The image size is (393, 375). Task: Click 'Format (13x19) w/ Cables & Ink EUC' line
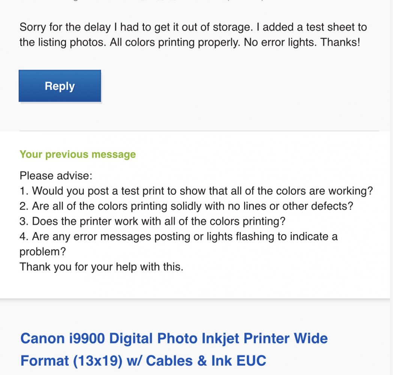coord(143,361)
